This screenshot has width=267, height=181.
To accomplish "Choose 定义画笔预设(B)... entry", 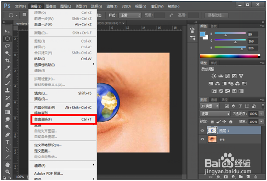I will pos(63,145).
